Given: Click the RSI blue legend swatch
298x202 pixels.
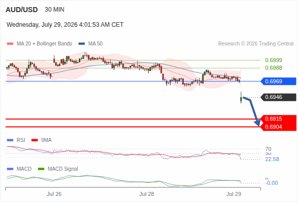Looking at the screenshot, I should [10, 140].
